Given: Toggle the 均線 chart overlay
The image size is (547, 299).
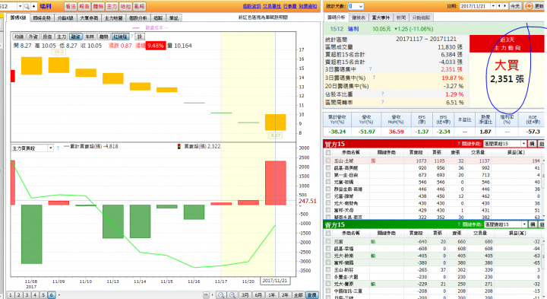Looking at the screenshot, I should pos(19,37).
